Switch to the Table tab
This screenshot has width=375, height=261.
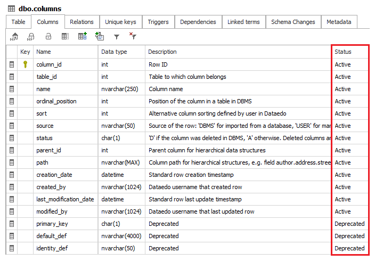click(18, 22)
